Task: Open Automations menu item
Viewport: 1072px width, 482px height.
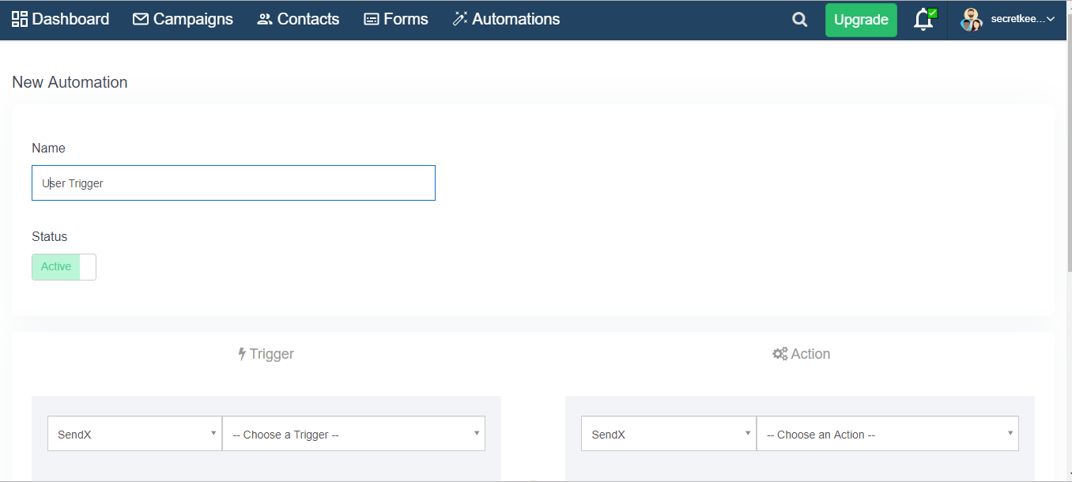Action: pos(506,19)
